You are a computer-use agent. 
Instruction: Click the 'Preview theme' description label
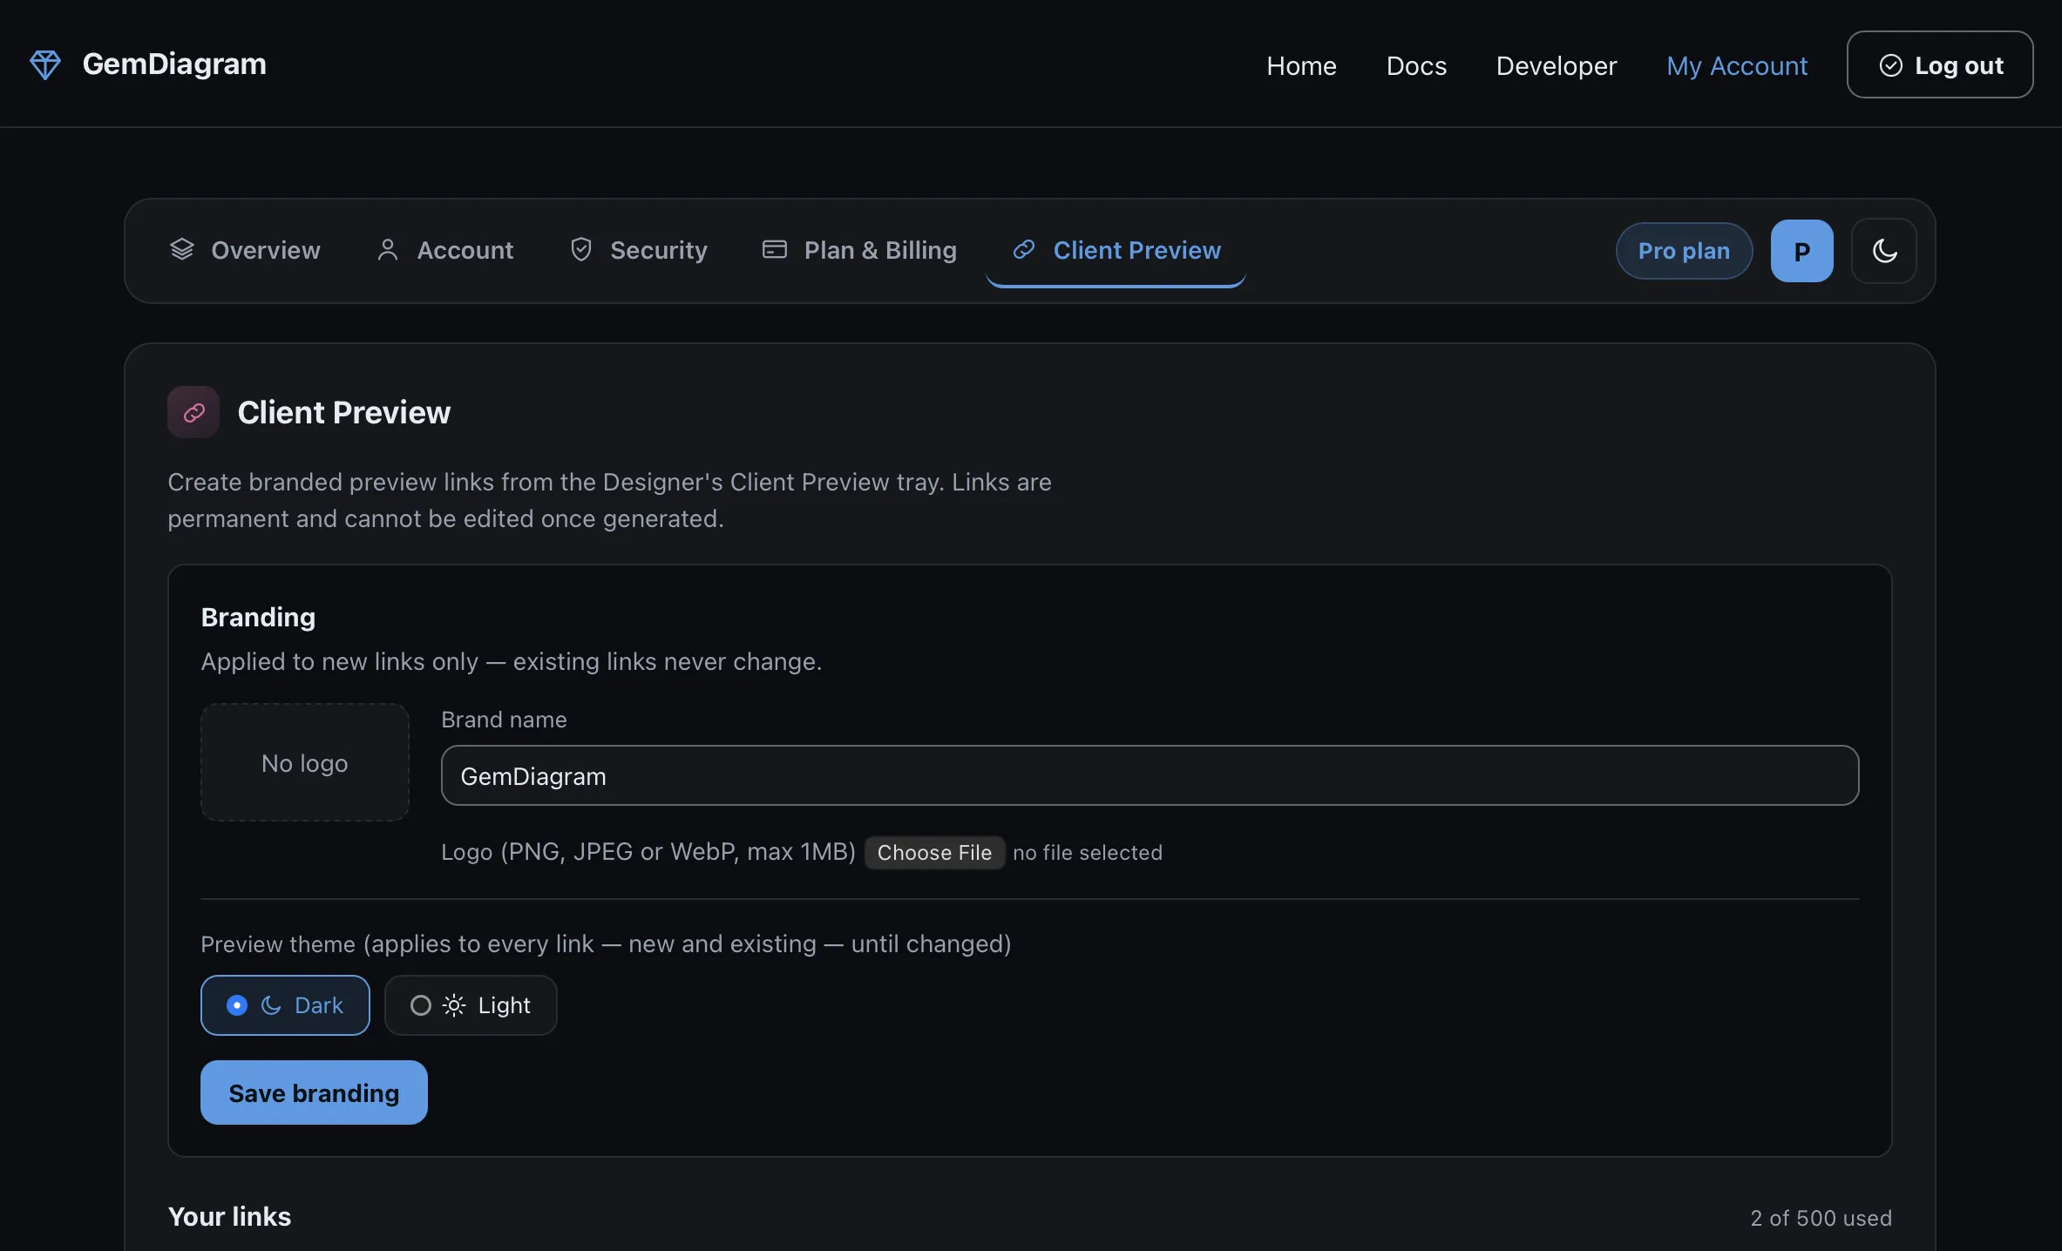(606, 943)
